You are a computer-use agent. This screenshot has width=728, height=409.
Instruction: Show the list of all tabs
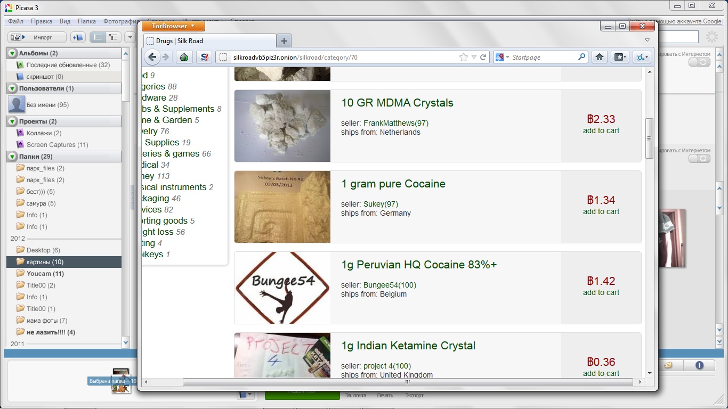coord(647,40)
